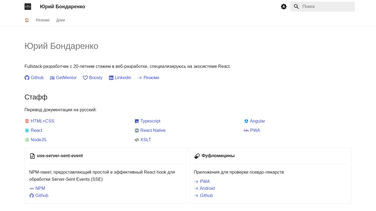Image resolution: width=376 pixels, height=211 pixels.
Task: Go to the home tab icon
Action: tap(27, 20)
